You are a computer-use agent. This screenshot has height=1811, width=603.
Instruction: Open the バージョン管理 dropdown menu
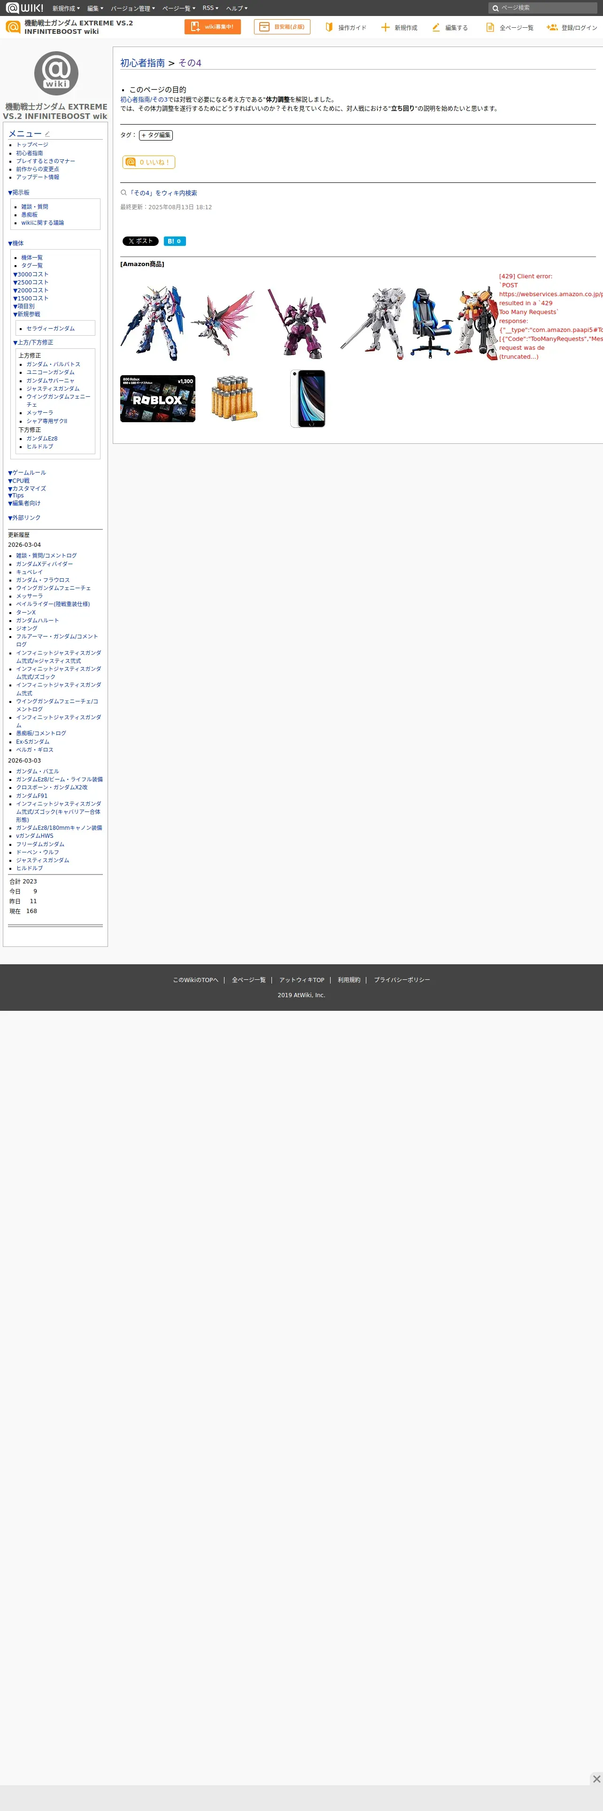pyautogui.click(x=133, y=8)
